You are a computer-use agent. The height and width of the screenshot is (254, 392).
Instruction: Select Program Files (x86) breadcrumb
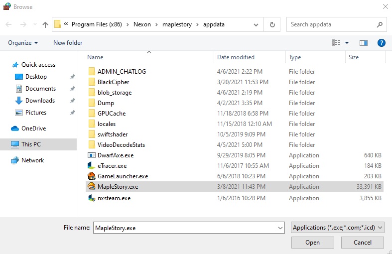[x=97, y=24]
